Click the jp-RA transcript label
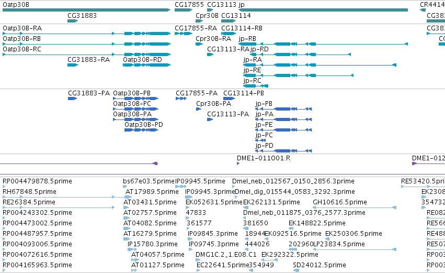445x273 pixels. coord(253,60)
